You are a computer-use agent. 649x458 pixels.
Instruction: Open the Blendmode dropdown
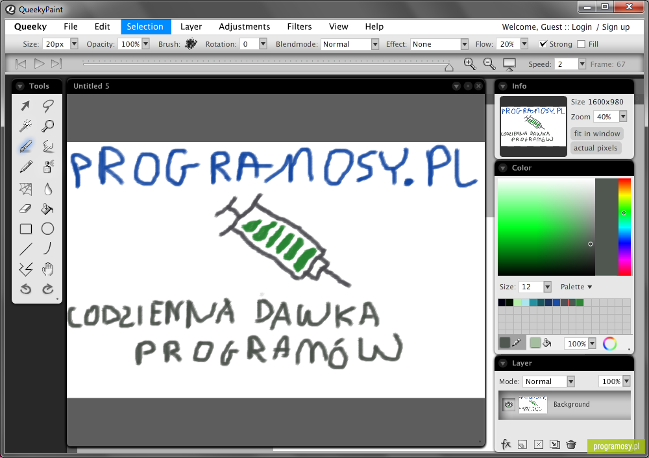coord(375,44)
